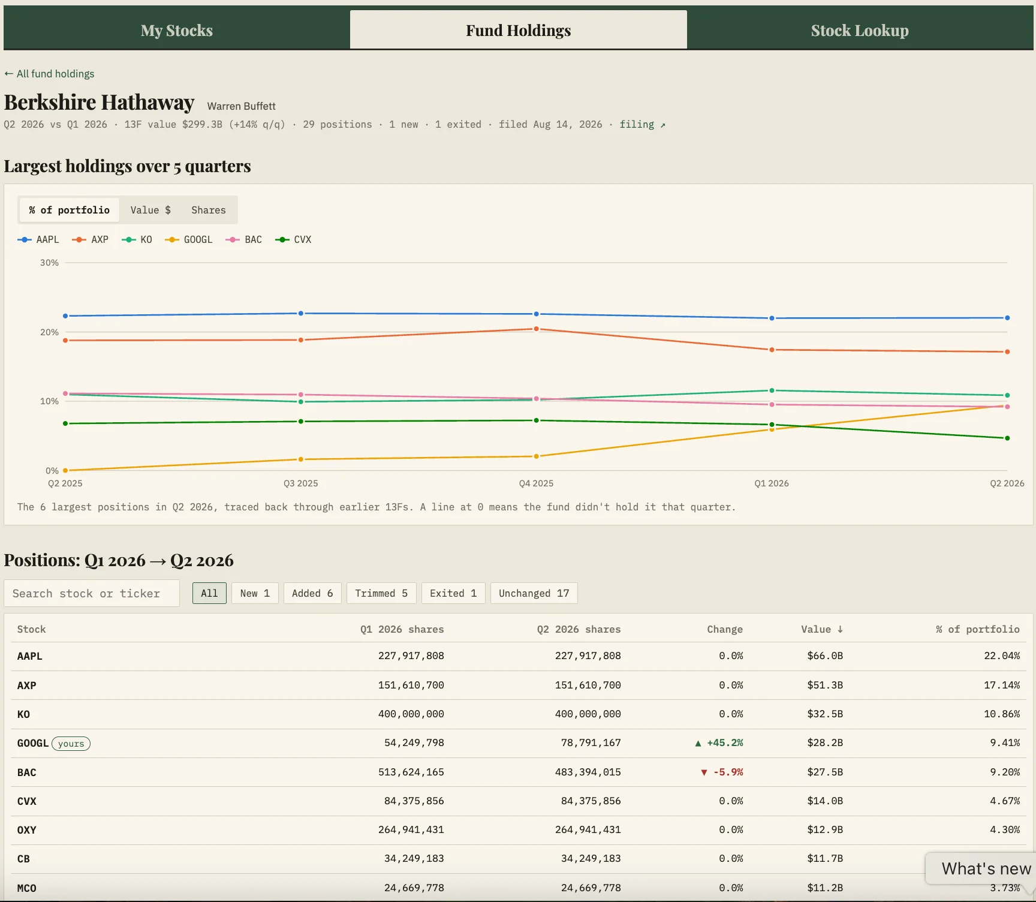Filter positions by Added 6
This screenshot has width=1036, height=902.
coord(312,593)
